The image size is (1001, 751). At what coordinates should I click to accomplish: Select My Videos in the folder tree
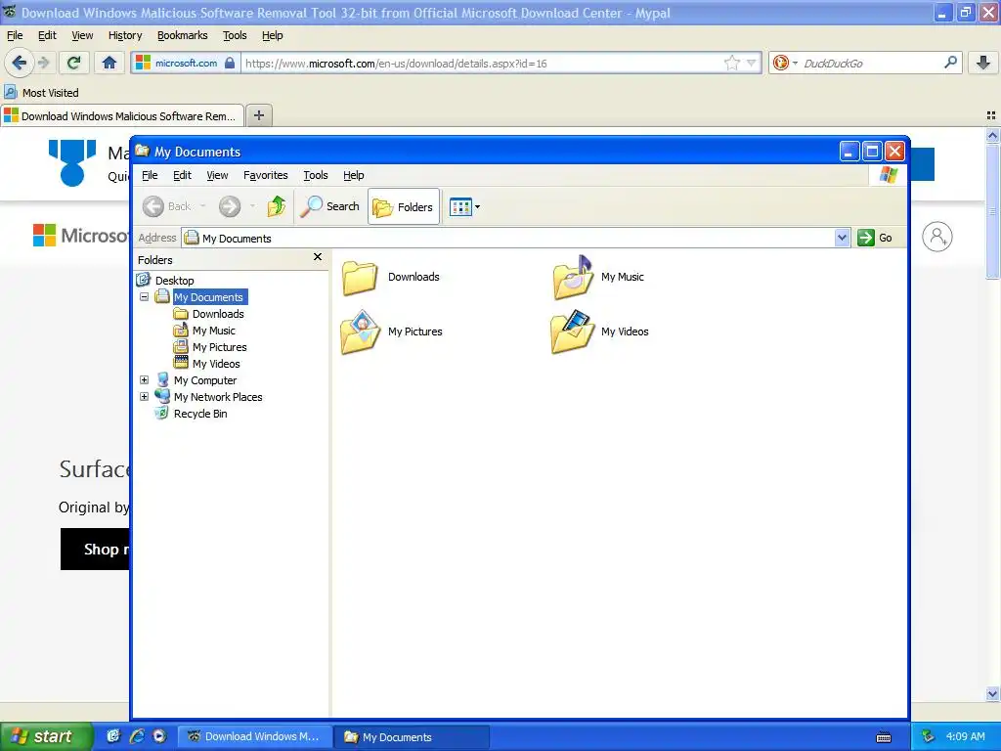pyautogui.click(x=216, y=364)
